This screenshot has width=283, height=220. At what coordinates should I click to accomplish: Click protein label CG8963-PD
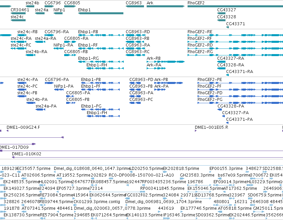pyautogui.click(x=141, y=80)
